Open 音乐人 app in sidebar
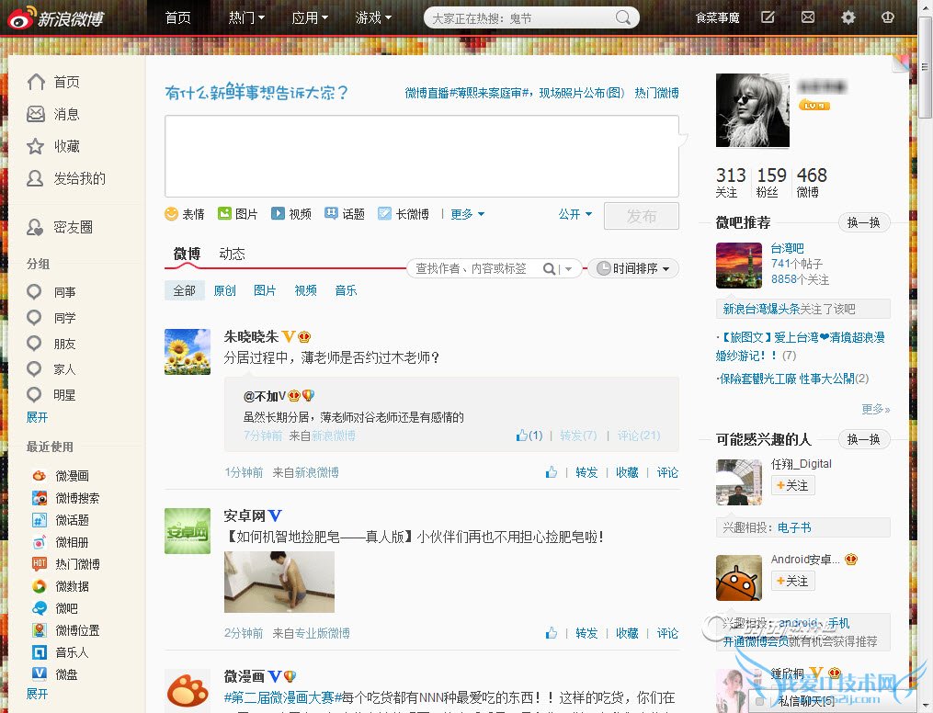933x713 pixels. tap(60, 652)
